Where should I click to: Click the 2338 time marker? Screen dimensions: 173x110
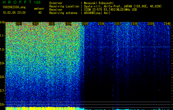click(134, 24)
